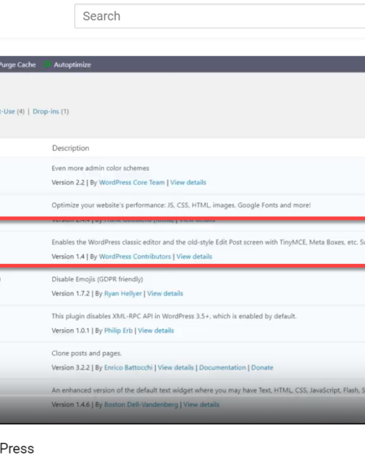Image resolution: width=365 pixels, height=465 pixels.
Task: View details for Version 2.2 plugin
Action: 188,182
